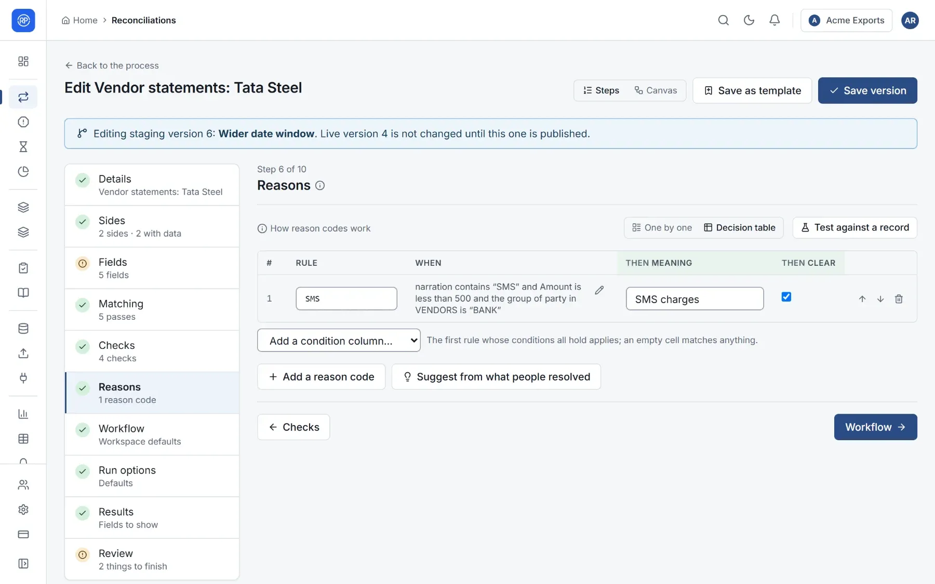Image resolution: width=935 pixels, height=584 pixels.
Task: Go back with Back to the process link
Action: pos(112,65)
